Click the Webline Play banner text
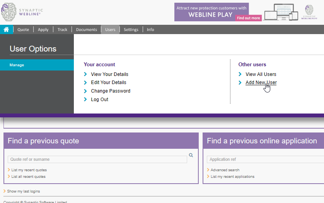Viewport: 324px width, 203px height. (x=211, y=12)
